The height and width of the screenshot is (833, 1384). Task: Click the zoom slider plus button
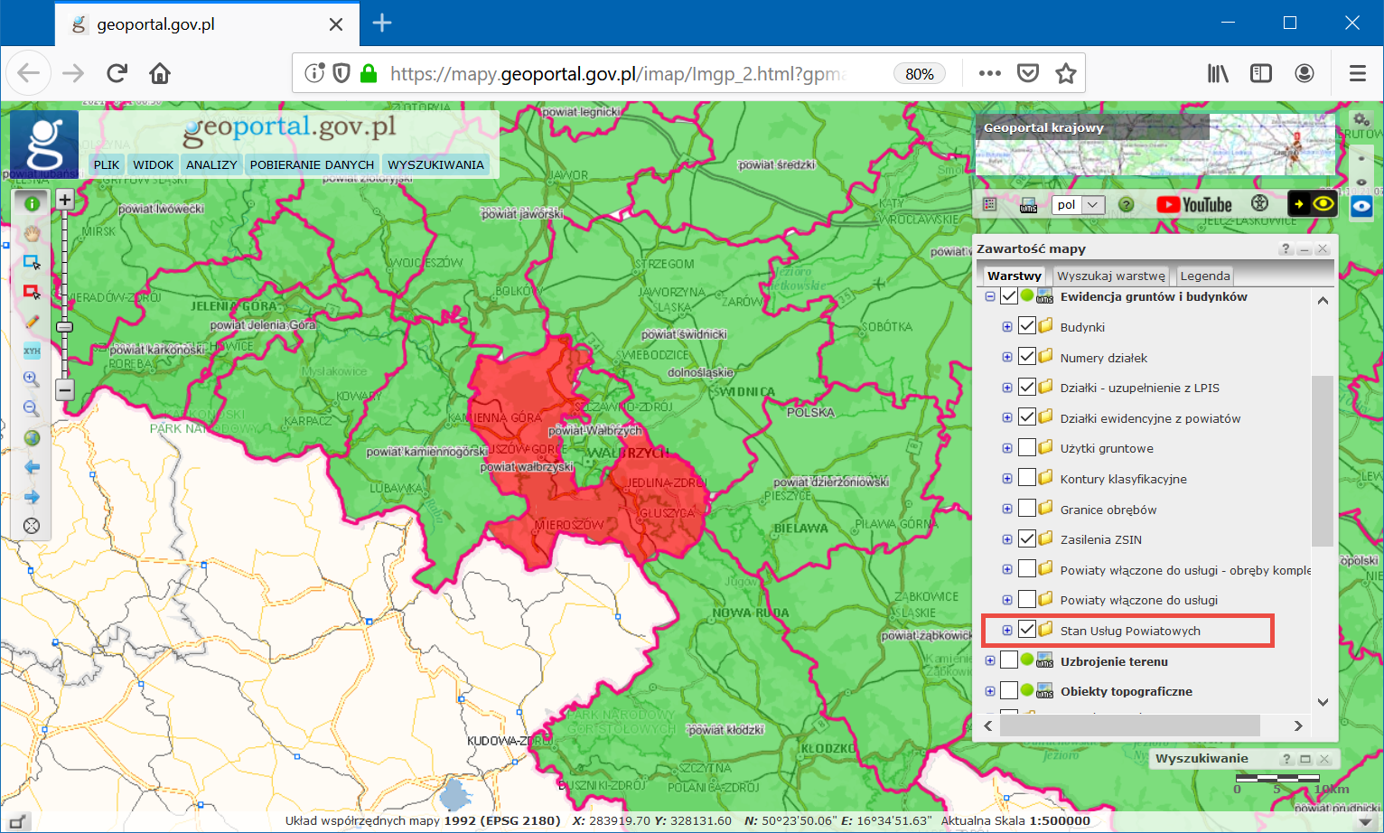(65, 200)
